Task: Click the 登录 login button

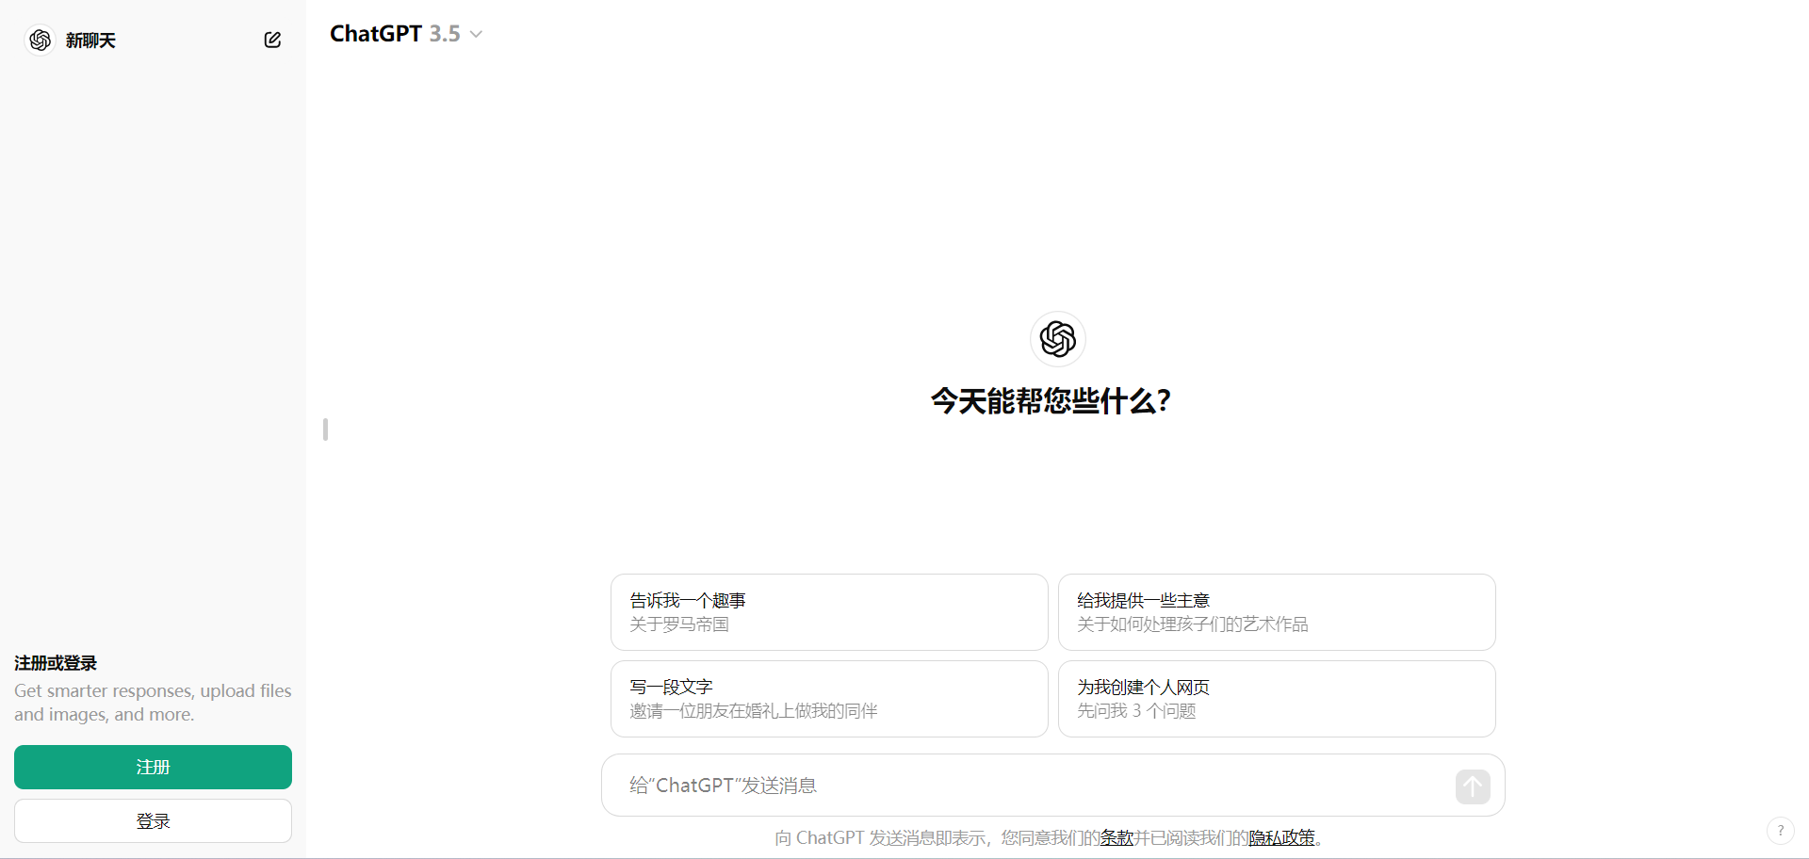Action: (x=153, y=821)
